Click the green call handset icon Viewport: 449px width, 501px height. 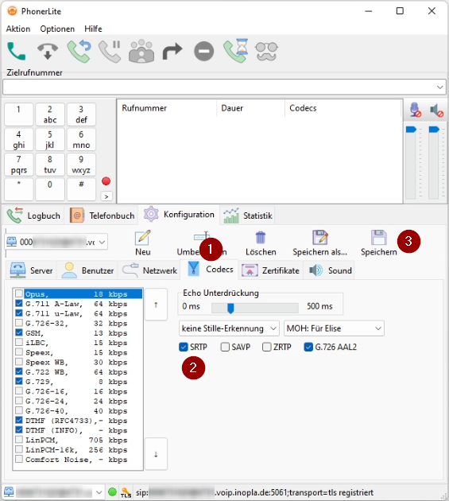click(16, 51)
